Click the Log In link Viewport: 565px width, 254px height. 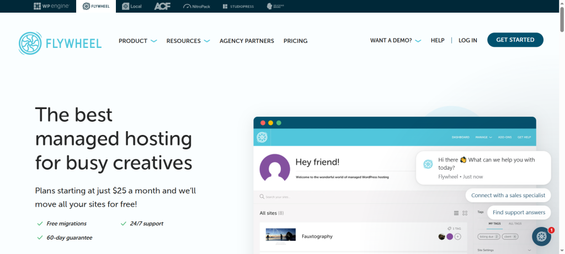(x=467, y=40)
